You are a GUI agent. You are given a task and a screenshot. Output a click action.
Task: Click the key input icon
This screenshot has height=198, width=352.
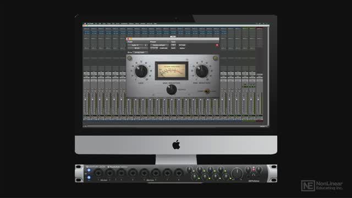click(x=129, y=52)
